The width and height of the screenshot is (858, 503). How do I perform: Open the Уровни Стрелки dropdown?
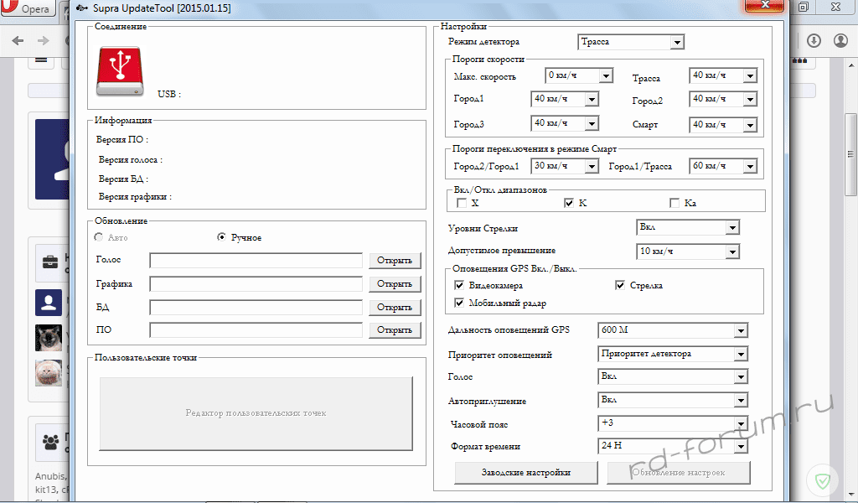coord(688,227)
